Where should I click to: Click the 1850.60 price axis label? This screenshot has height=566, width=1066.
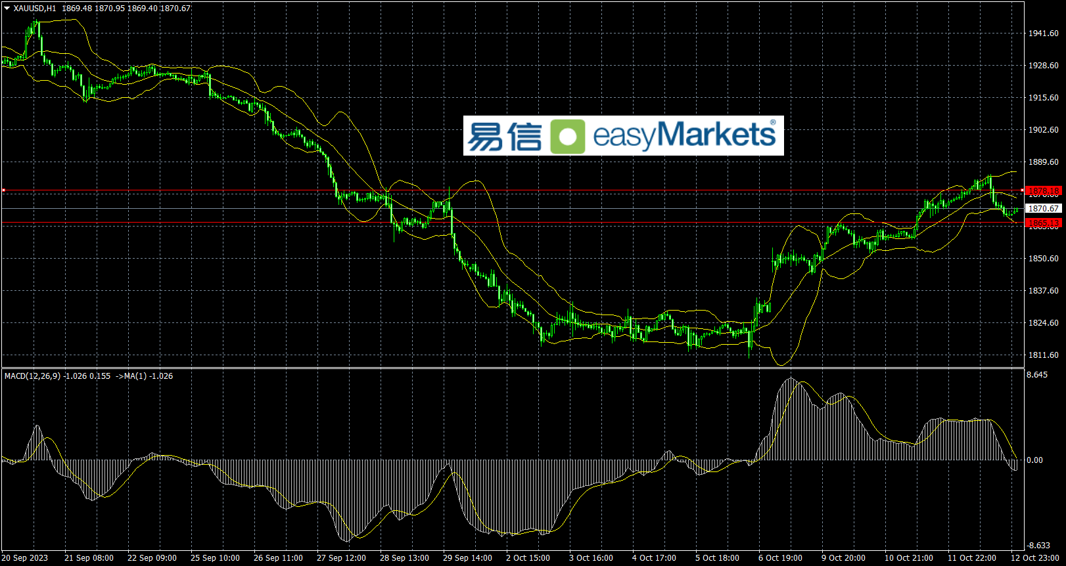pos(1044,259)
